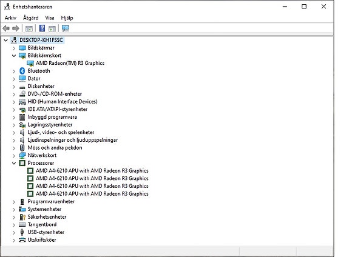The width and height of the screenshot is (349, 257).
Task: Open the Hjälp menu
Action: 67,18
